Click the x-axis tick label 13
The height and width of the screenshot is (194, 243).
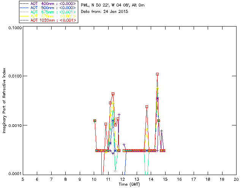click(137, 179)
